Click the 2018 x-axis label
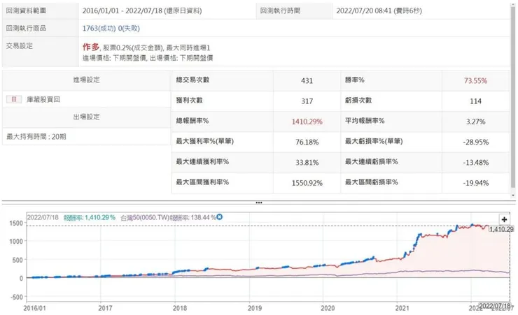 click(x=180, y=308)
